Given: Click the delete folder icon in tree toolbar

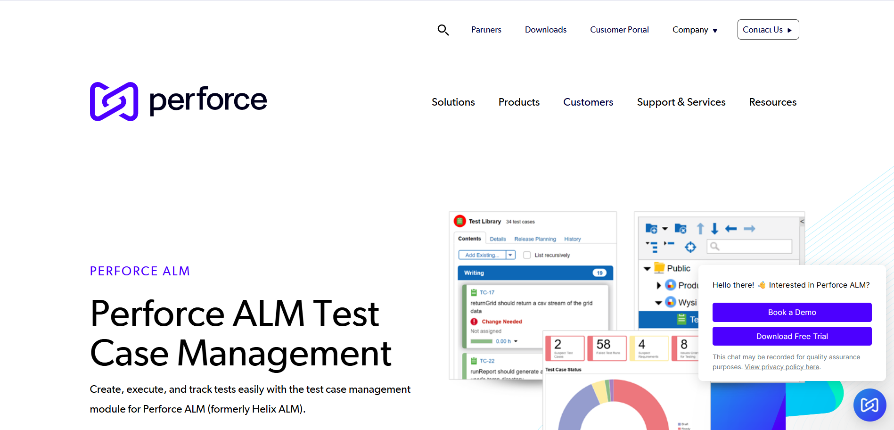Looking at the screenshot, I should coord(681,229).
